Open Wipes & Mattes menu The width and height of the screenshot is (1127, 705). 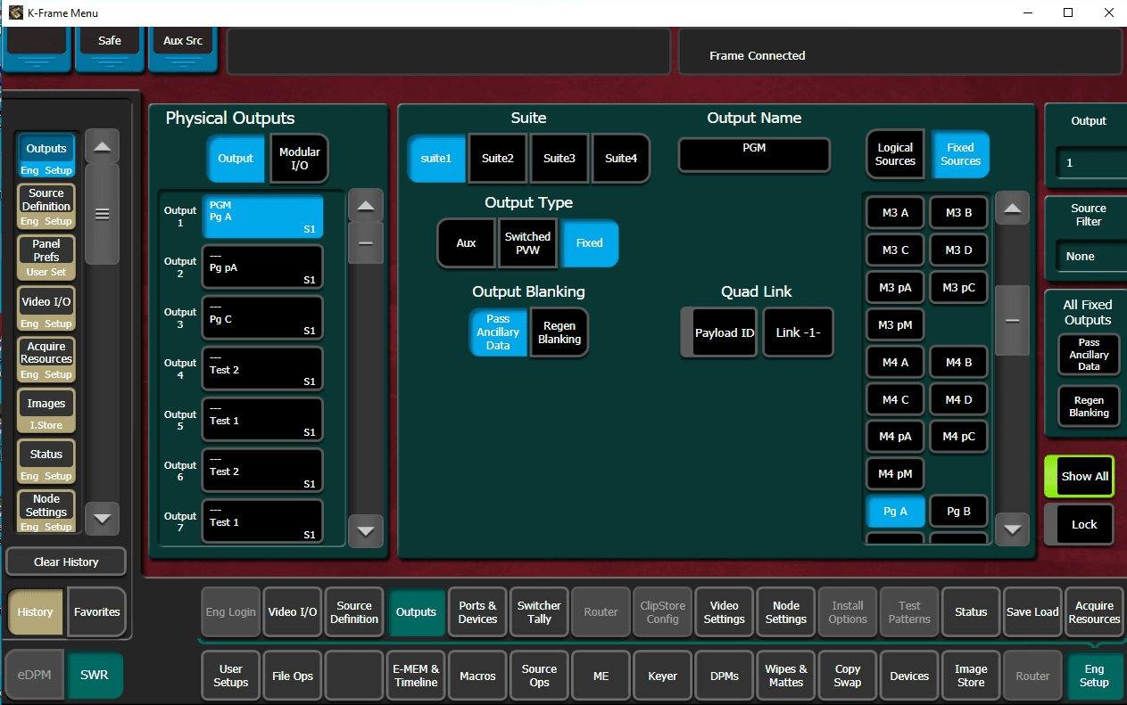[x=785, y=676]
